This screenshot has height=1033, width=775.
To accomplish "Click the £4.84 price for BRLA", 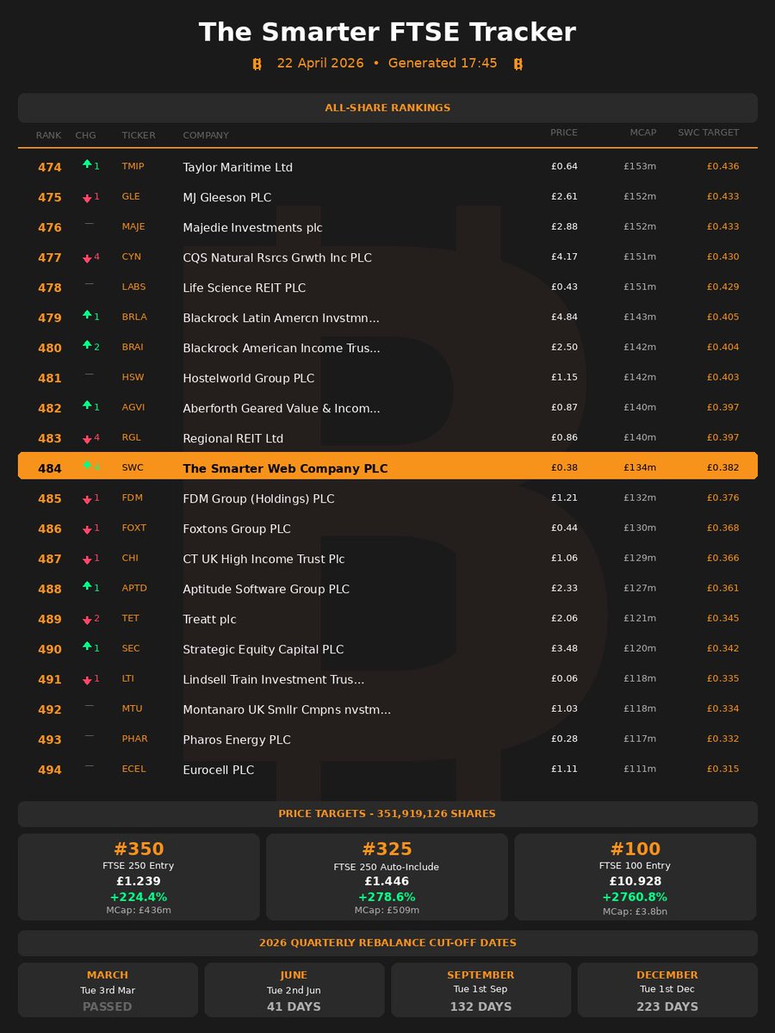I will pyautogui.click(x=564, y=317).
